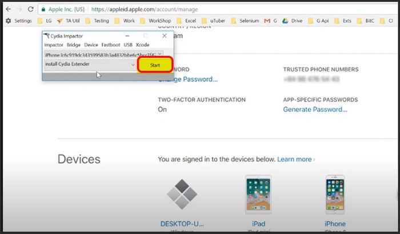Viewport: 400px width, 234px height.
Task: Click the Cydia Impactor drill icon
Action: (47, 36)
